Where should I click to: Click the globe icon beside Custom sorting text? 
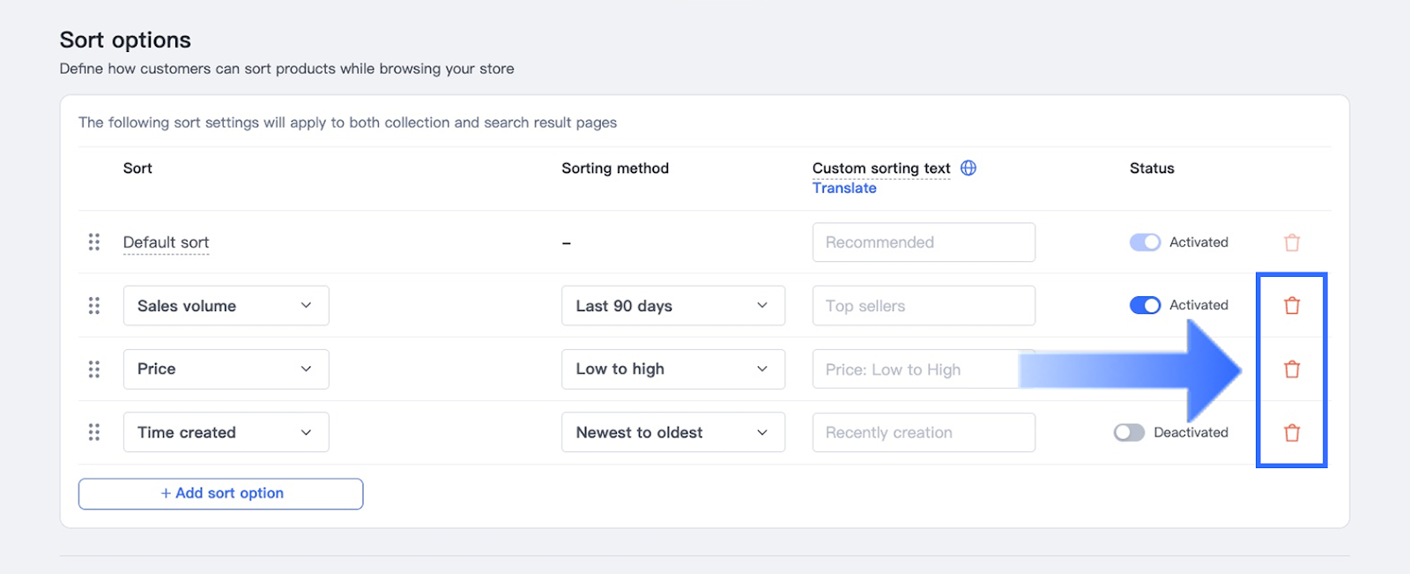pos(968,168)
